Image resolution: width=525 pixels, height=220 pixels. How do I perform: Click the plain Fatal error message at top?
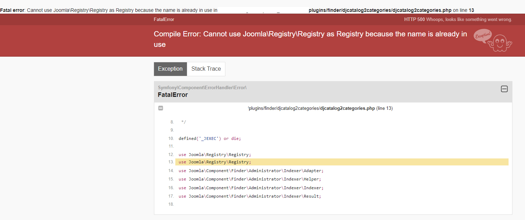(x=237, y=10)
